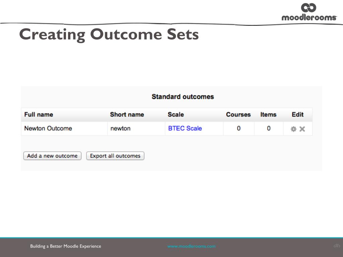Add a new outcome
343x257 pixels.
(52, 156)
